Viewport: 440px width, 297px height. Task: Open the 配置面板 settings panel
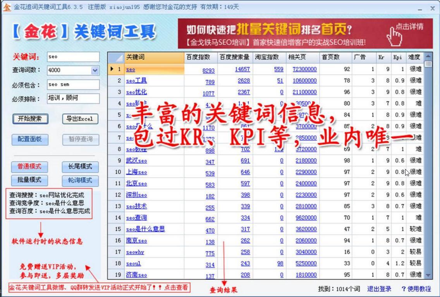click(30, 139)
